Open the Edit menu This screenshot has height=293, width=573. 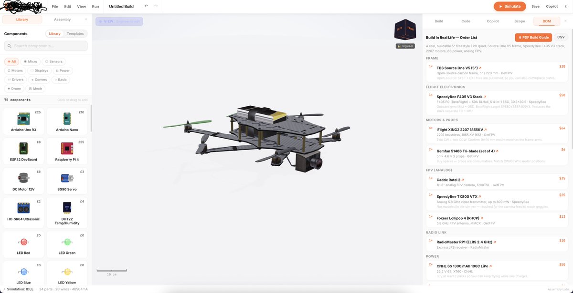pyautogui.click(x=68, y=7)
